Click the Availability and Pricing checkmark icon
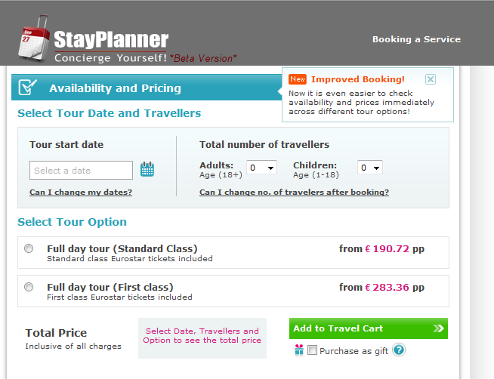Image resolution: width=494 pixels, height=379 pixels. (27, 87)
